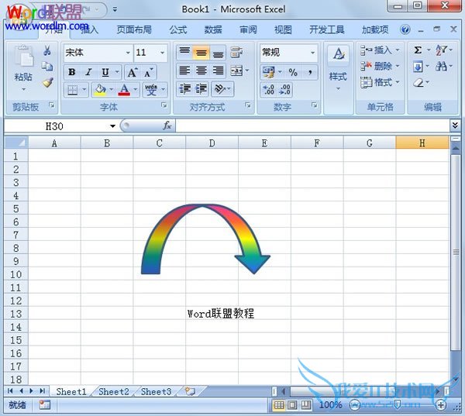465x416 pixels.
Task: Apply percent style
Action: 293,72
